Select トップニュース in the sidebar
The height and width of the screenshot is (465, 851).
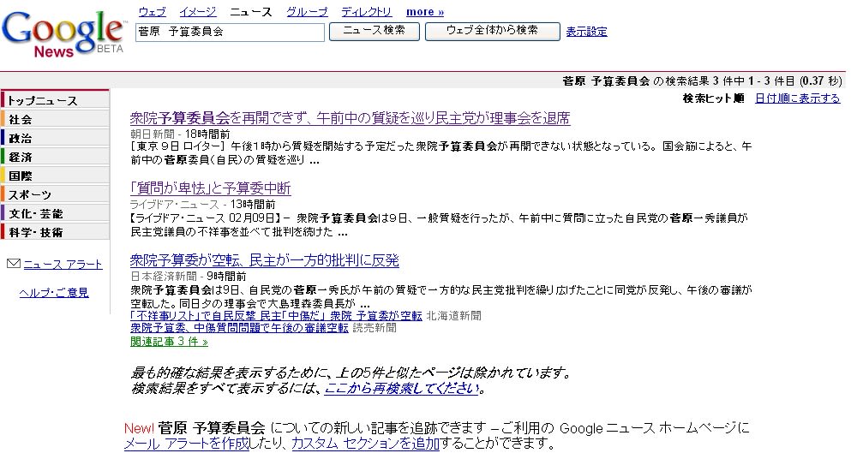pyautogui.click(x=56, y=100)
